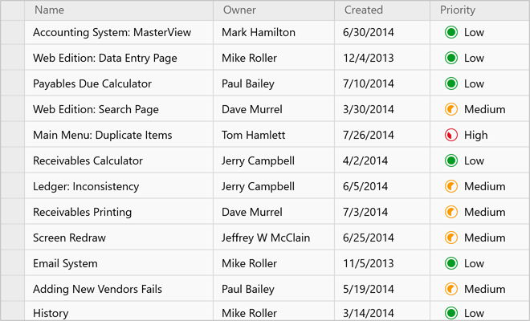Click the orange priority icon for Ledger: Inconsistency
This screenshot has width=530, height=321.
450,187
